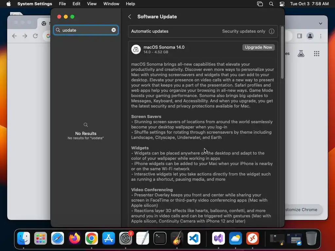Open Chrome's three-dot menu
The width and height of the screenshot is (335, 251).
321,36
